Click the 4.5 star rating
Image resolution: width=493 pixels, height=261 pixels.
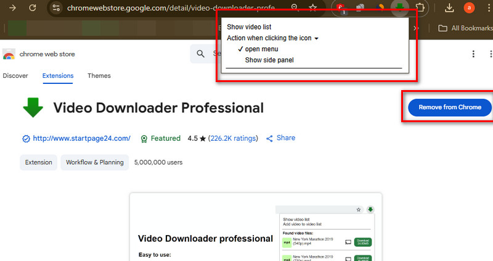tap(197, 138)
